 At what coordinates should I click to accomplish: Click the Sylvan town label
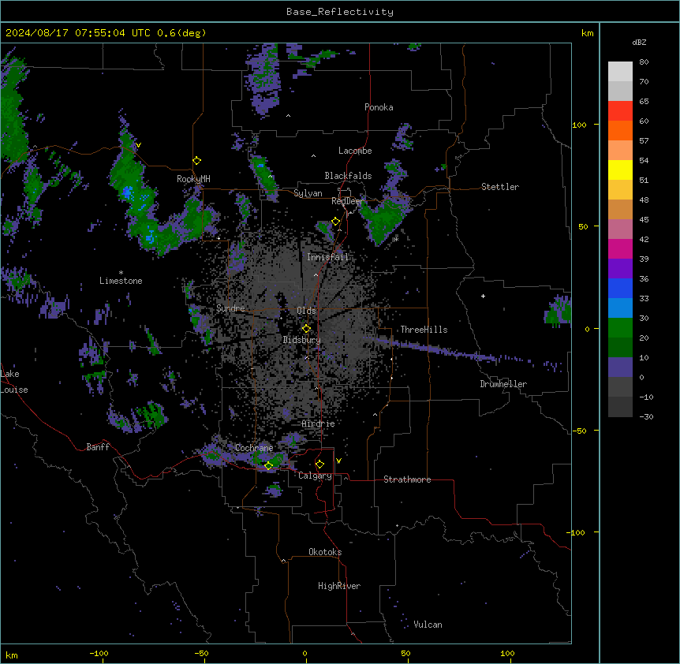(x=308, y=193)
